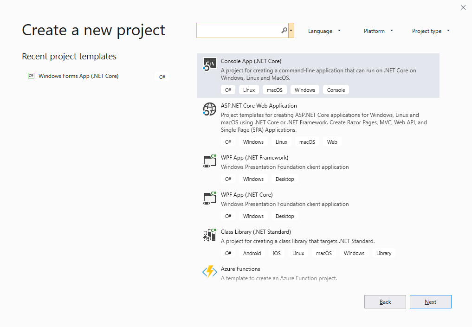Open the Project type filter dropdown
The height and width of the screenshot is (327, 472).
[430, 31]
